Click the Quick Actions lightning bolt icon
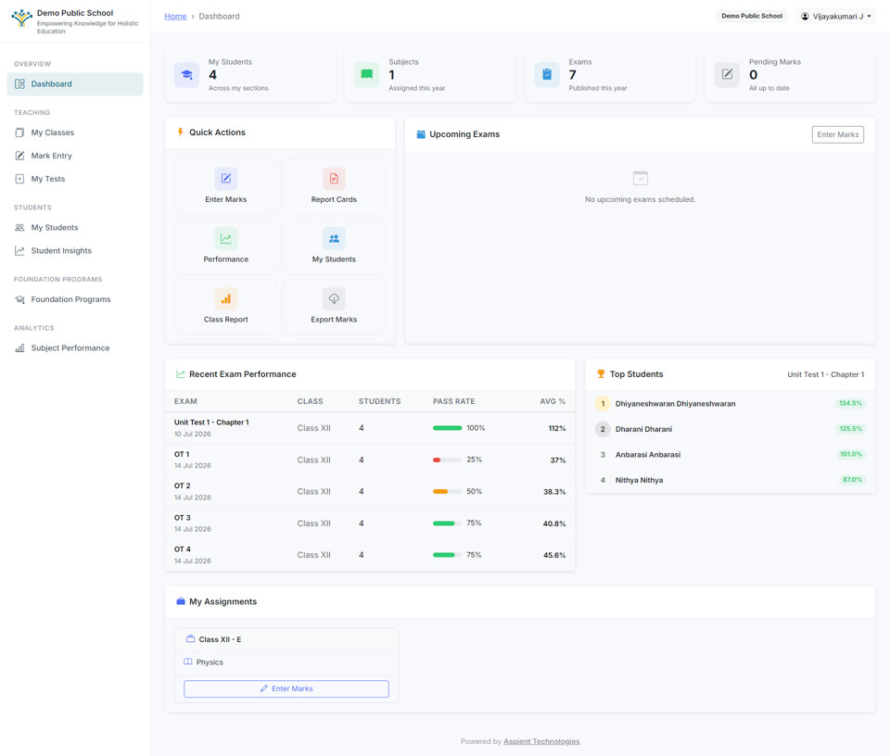The image size is (890, 756). 181,132
